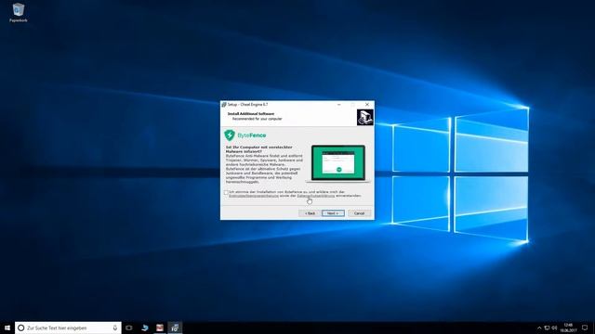Open the network icon in system tray
The image size is (595, 334).
tap(547, 328)
